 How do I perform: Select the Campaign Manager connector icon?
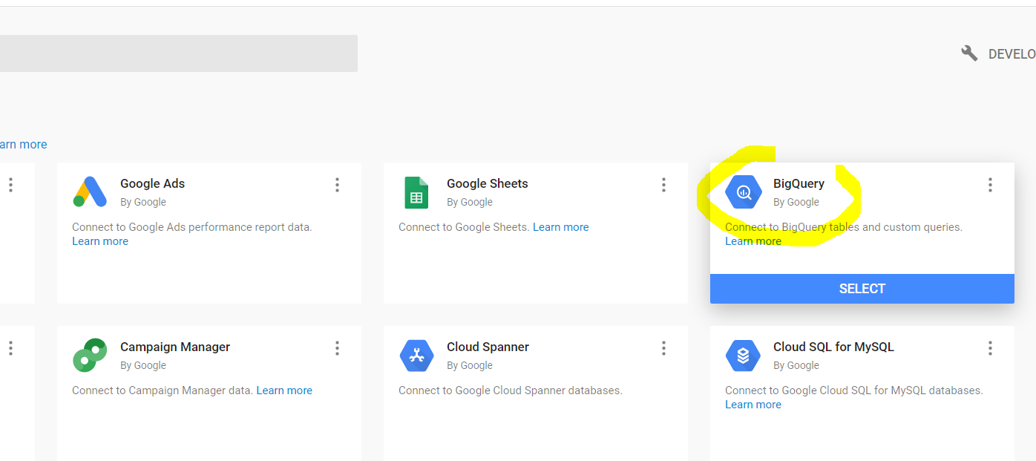coord(89,355)
